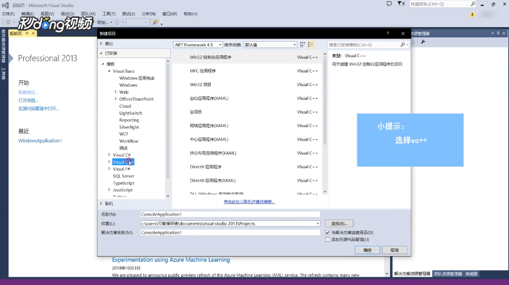Image resolution: width=509 pixels, height=285 pixels.
Task: Toggle create directory for solution checkbox
Action: [x=327, y=232]
